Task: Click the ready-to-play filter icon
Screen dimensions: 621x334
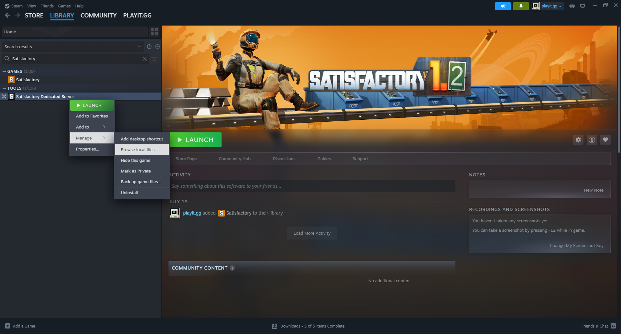Action: point(158,47)
